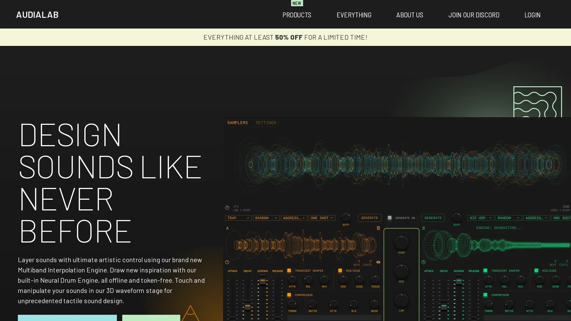The image size is (571, 321).
Task: Open the PRODUCTS menu
Action: click(x=297, y=15)
